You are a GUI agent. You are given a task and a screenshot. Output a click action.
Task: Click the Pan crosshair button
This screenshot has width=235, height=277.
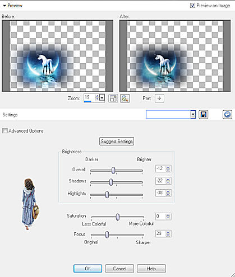coord(159,98)
